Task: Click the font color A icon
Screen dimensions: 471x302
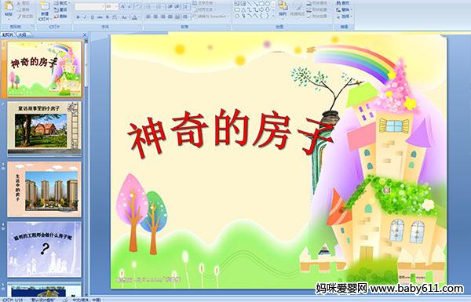Action: pyautogui.click(x=134, y=17)
